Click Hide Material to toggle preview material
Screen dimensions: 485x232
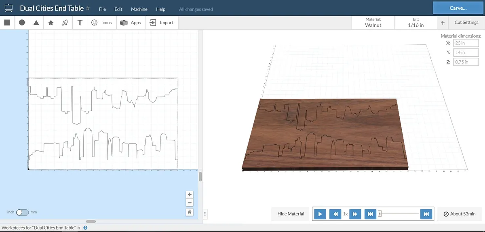click(x=291, y=214)
